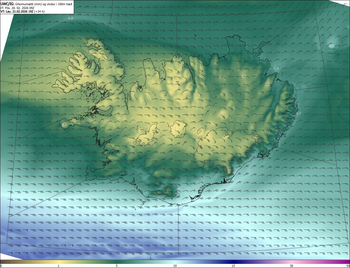
Task: Click the 8.2 precipitable water value label
Action: pyautogui.click(x=331, y=46)
